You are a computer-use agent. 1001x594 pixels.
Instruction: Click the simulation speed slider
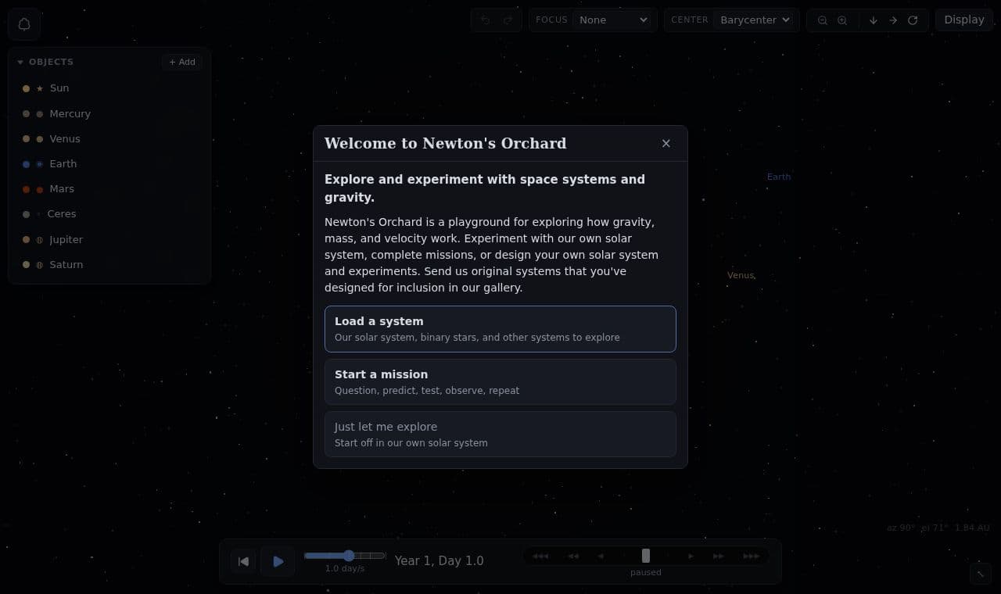click(x=345, y=556)
